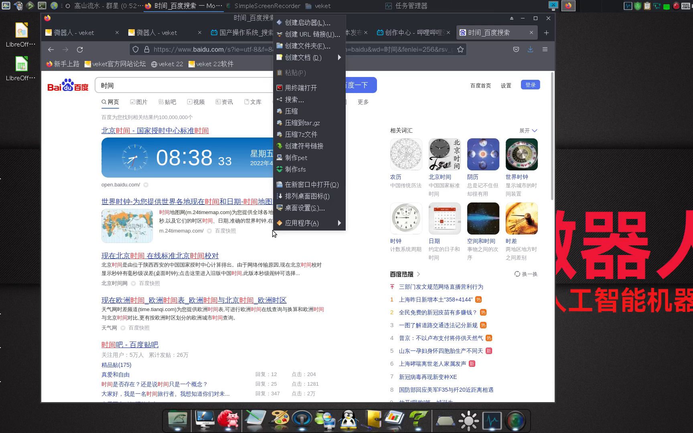
Task: Open brightness sun dock icon
Action: pos(469,421)
